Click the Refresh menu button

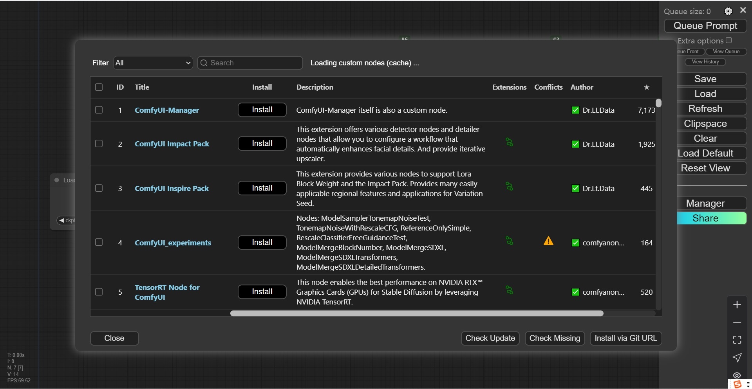tap(711, 109)
